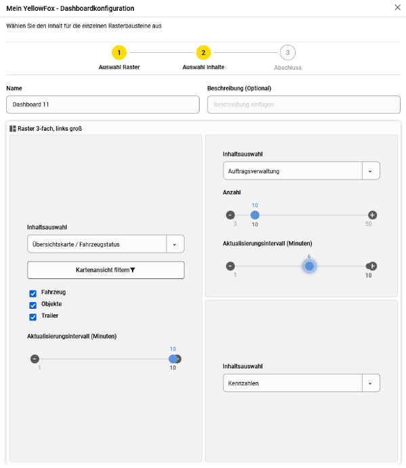
Task: Click the Kartenansicht filtern button
Action: click(x=106, y=270)
